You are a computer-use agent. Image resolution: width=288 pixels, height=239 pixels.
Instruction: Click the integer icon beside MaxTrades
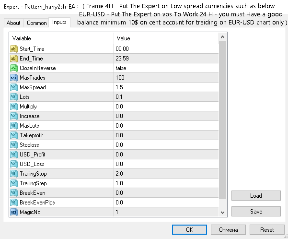14,78
